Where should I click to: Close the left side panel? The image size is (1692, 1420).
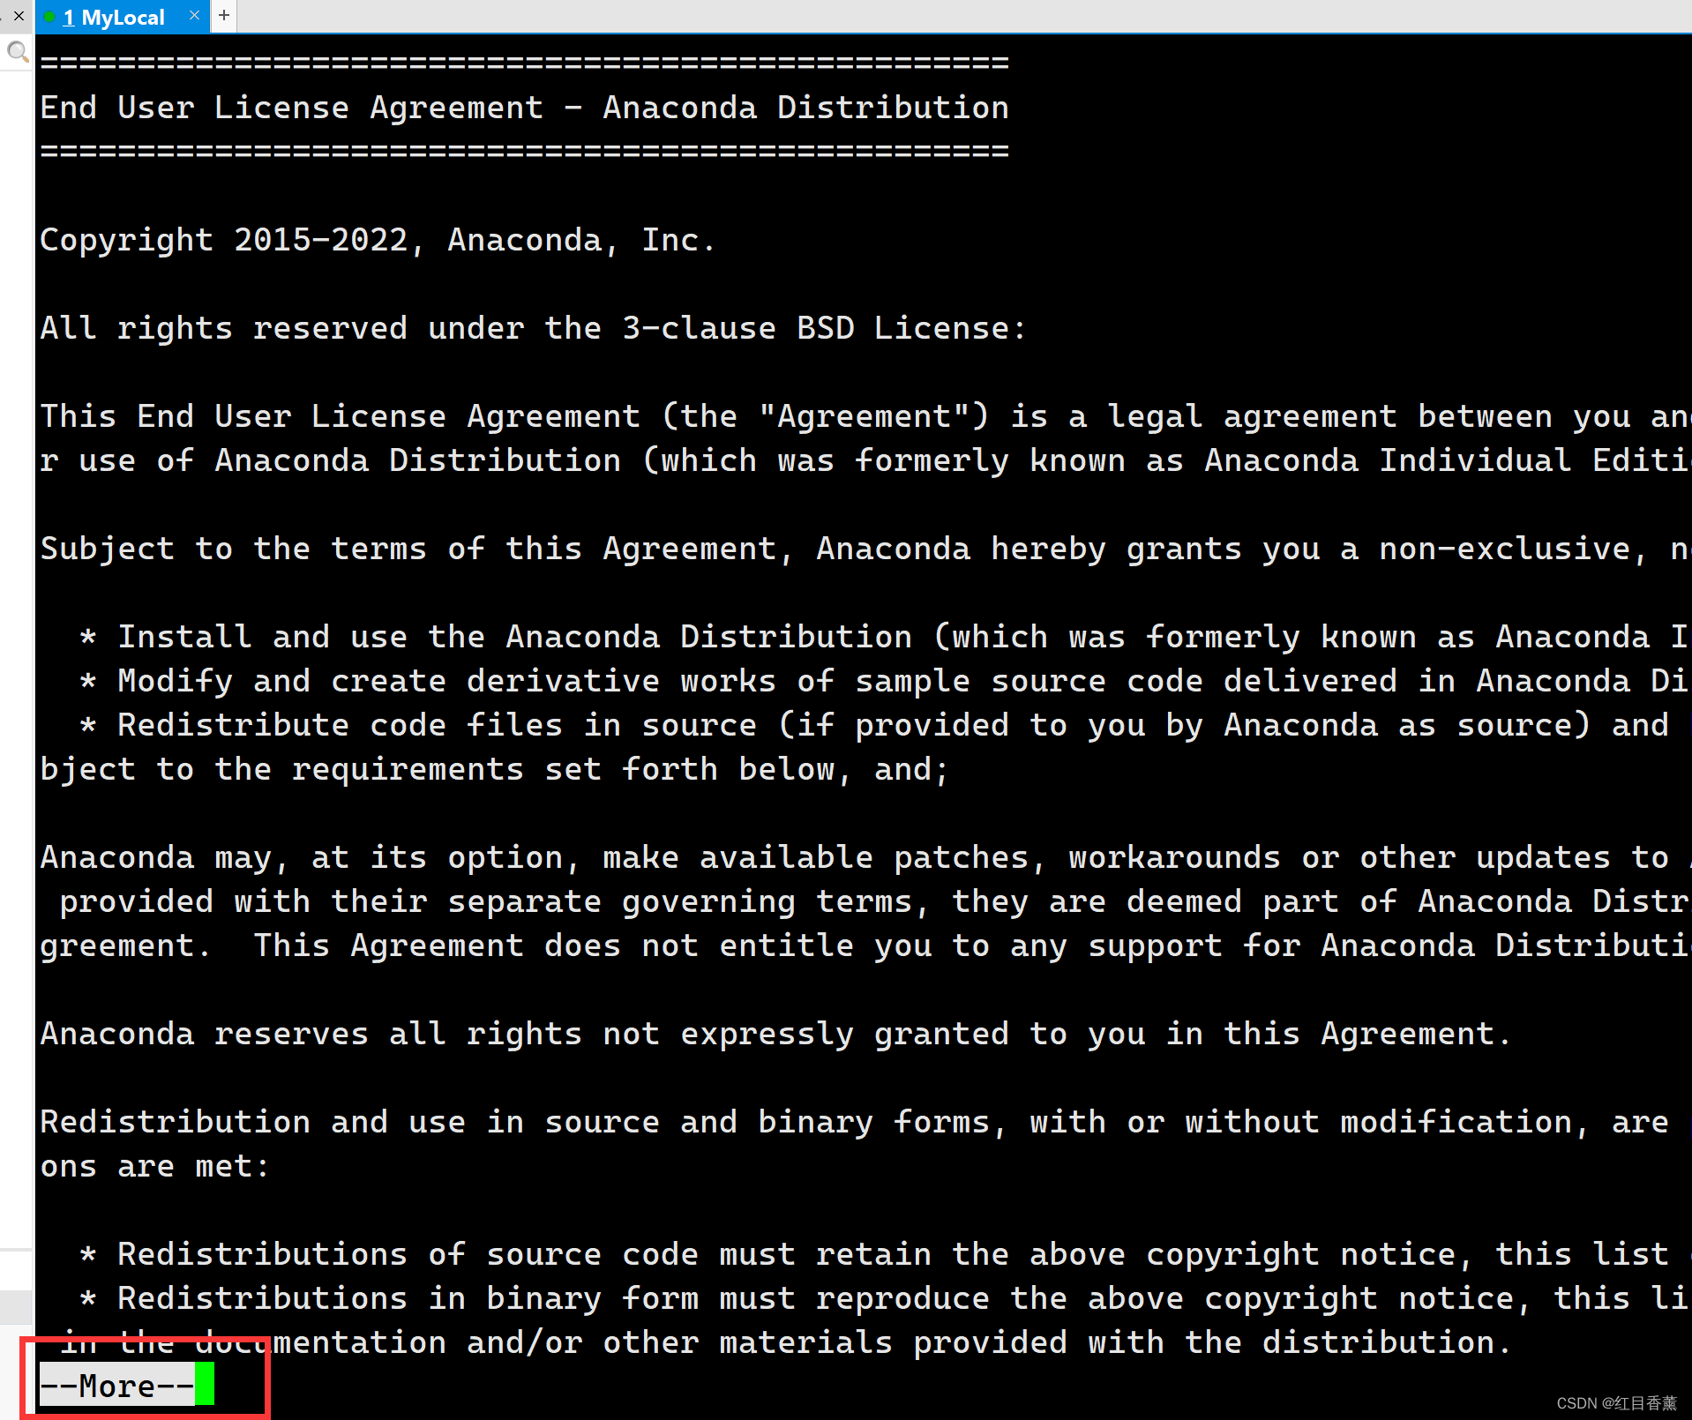(19, 16)
